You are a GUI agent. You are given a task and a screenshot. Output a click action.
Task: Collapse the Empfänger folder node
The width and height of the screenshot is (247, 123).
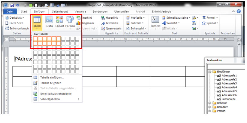tap(209, 72)
